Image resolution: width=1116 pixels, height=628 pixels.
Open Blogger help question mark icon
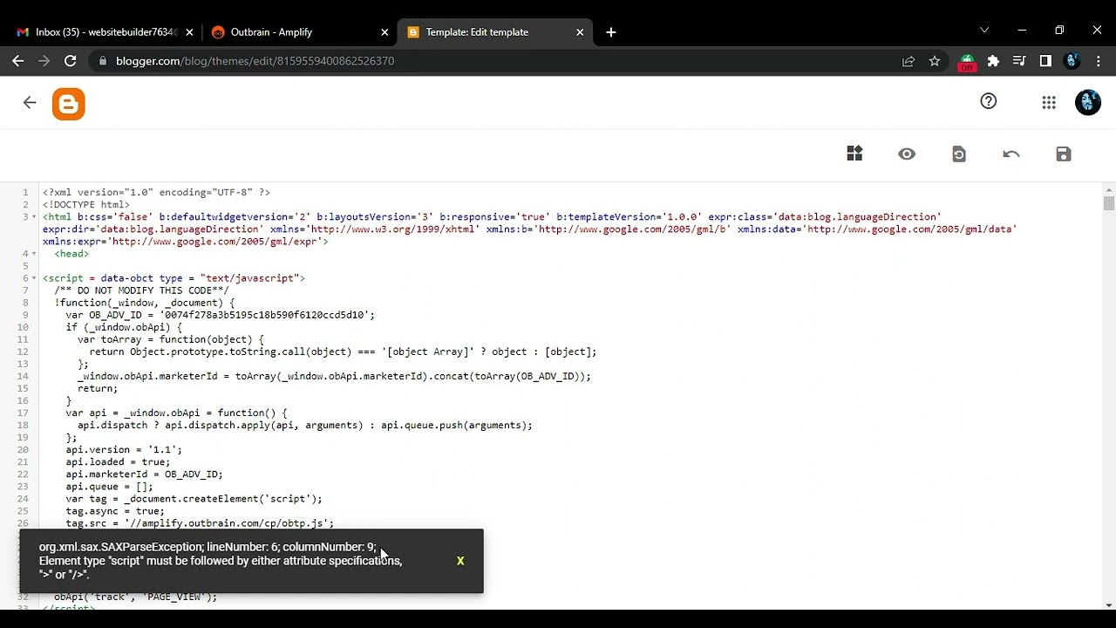[988, 101]
